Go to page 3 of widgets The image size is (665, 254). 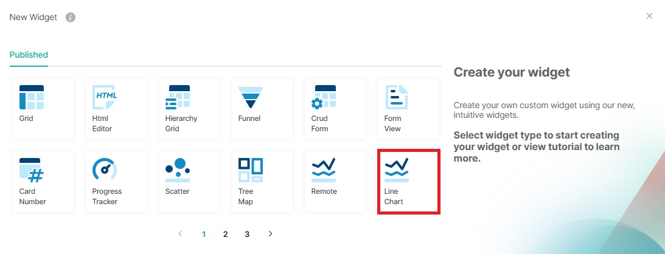[x=247, y=234]
